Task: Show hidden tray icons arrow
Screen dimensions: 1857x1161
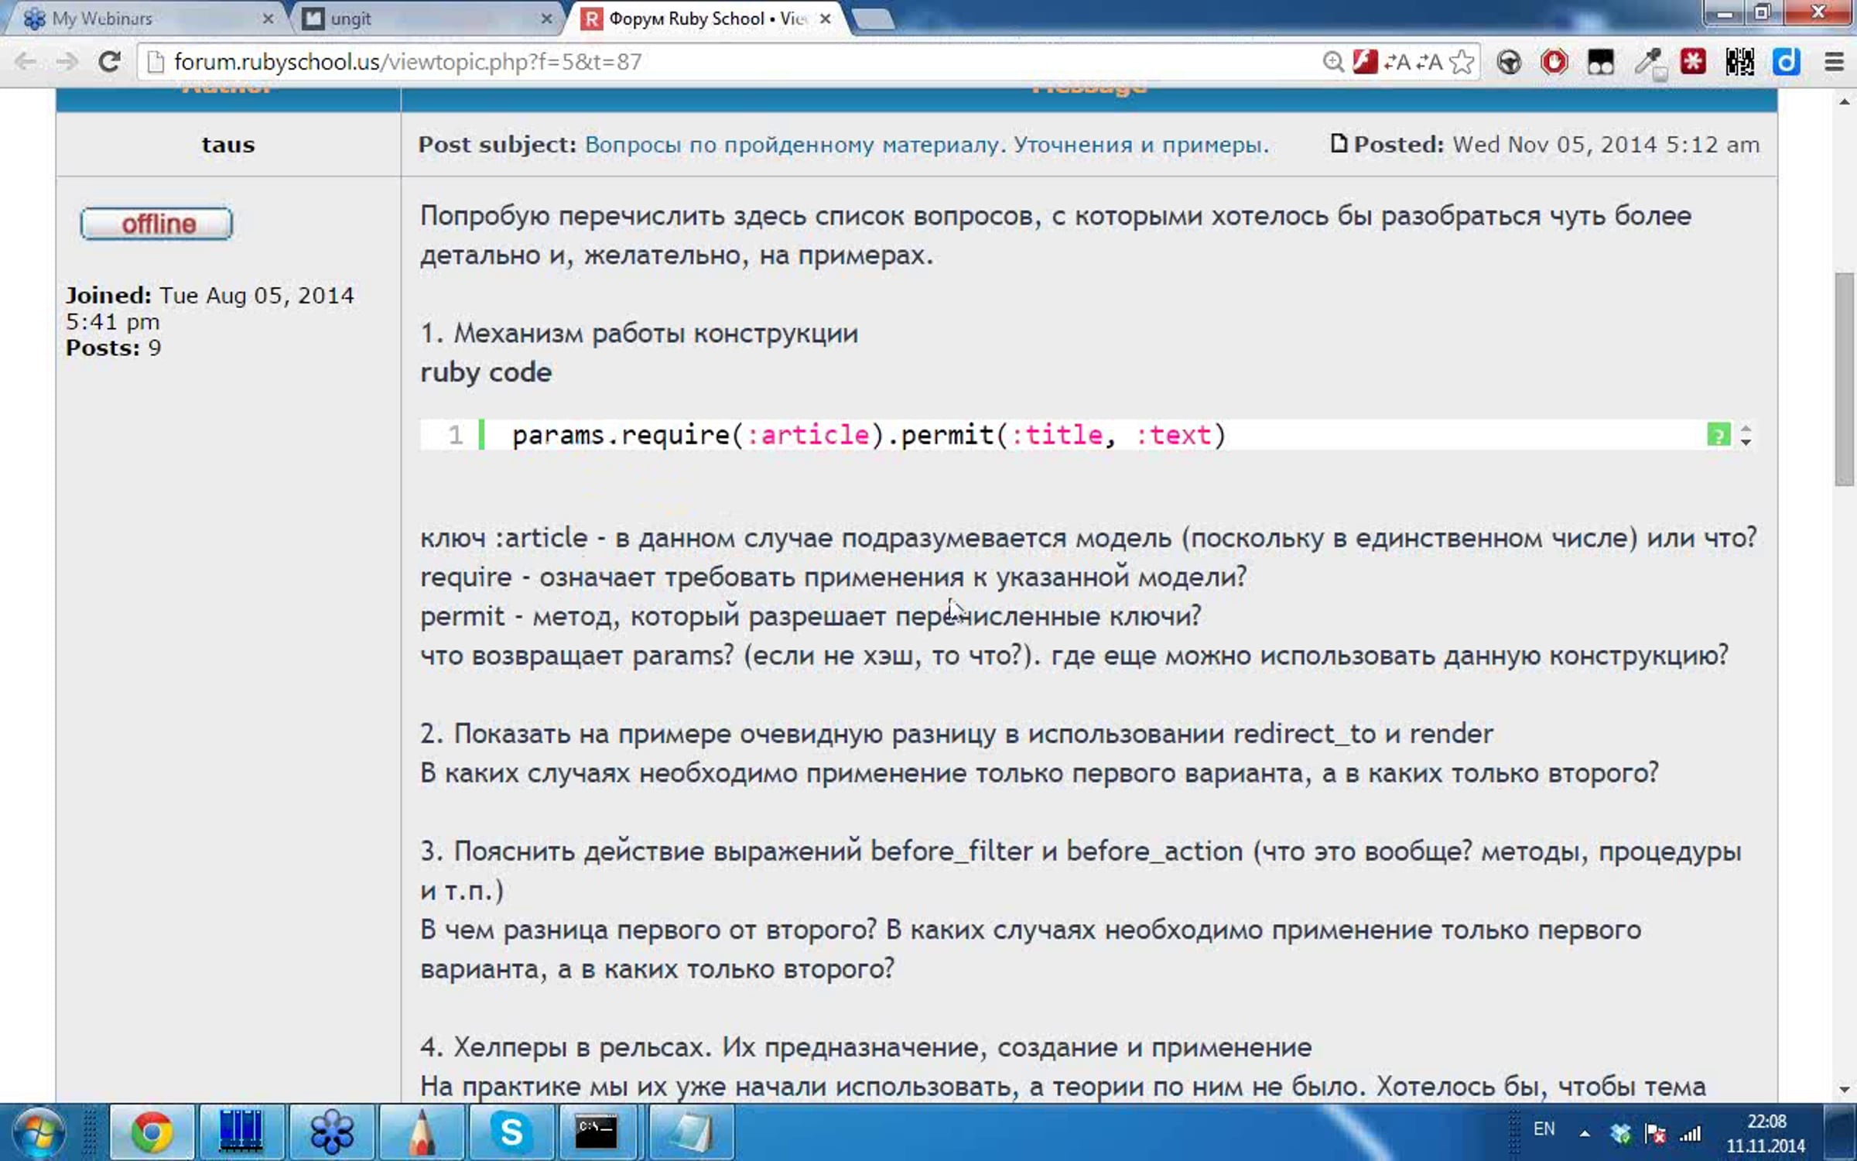Action: point(1585,1134)
